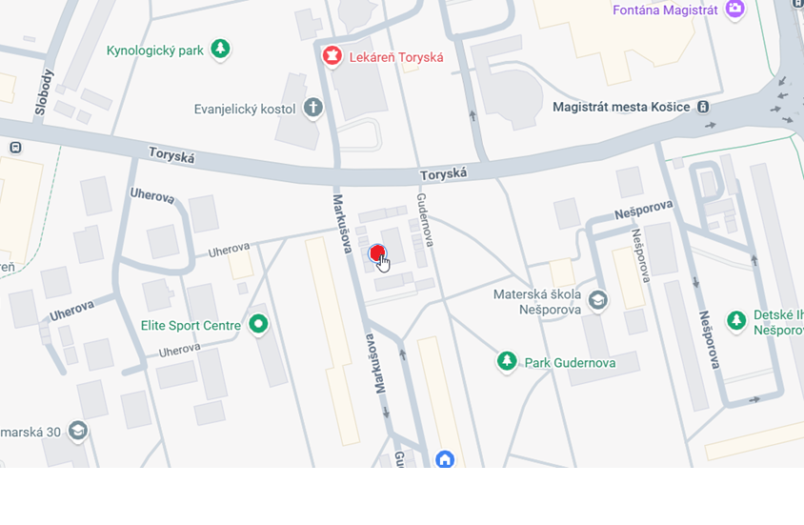
Task: Click the red location dot marker
Action: 377,252
